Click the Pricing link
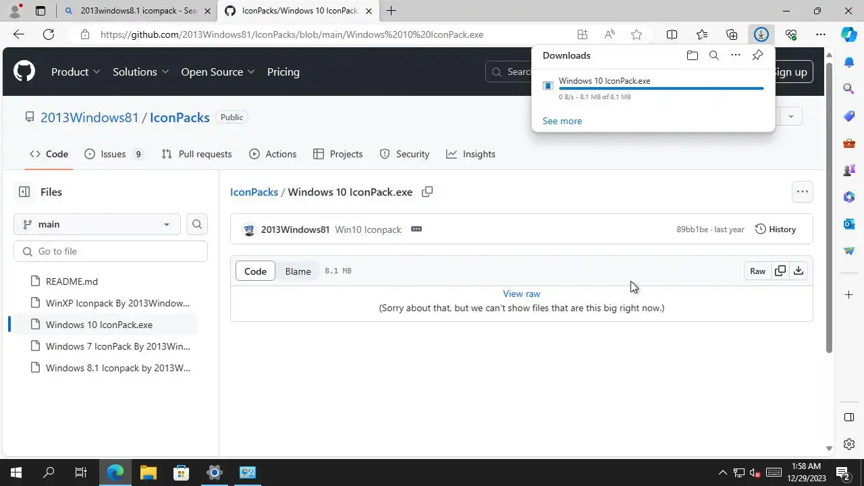This screenshot has width=864, height=486. click(x=283, y=72)
